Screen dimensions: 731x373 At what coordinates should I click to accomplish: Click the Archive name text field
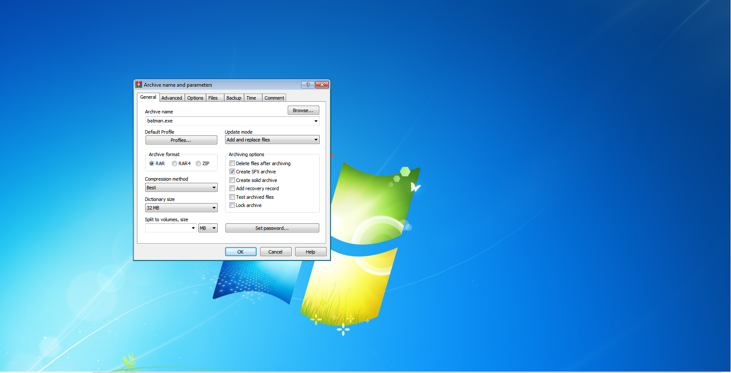229,121
